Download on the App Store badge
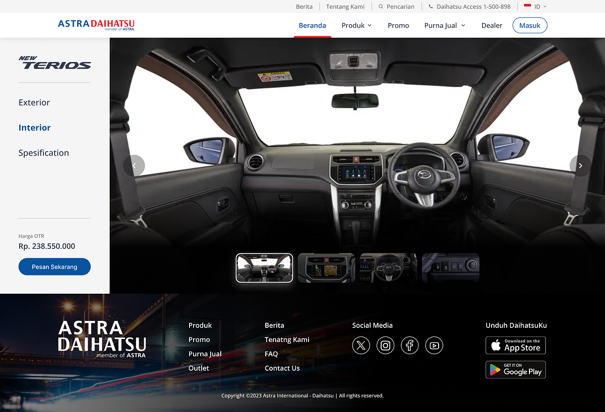 [516, 346]
